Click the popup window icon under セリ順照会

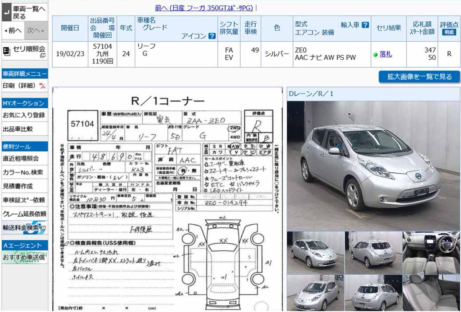[43, 55]
